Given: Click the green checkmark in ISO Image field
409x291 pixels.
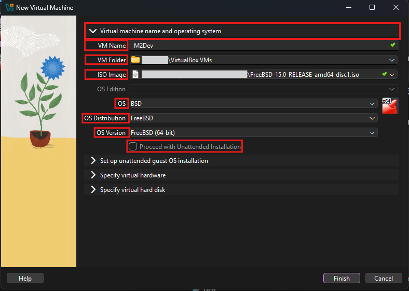Looking at the screenshot, I should pos(384,75).
